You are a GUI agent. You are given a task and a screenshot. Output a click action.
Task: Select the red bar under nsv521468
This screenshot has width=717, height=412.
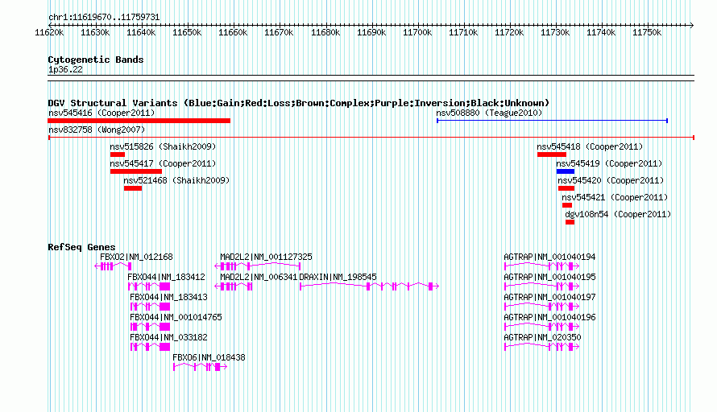click(x=133, y=188)
